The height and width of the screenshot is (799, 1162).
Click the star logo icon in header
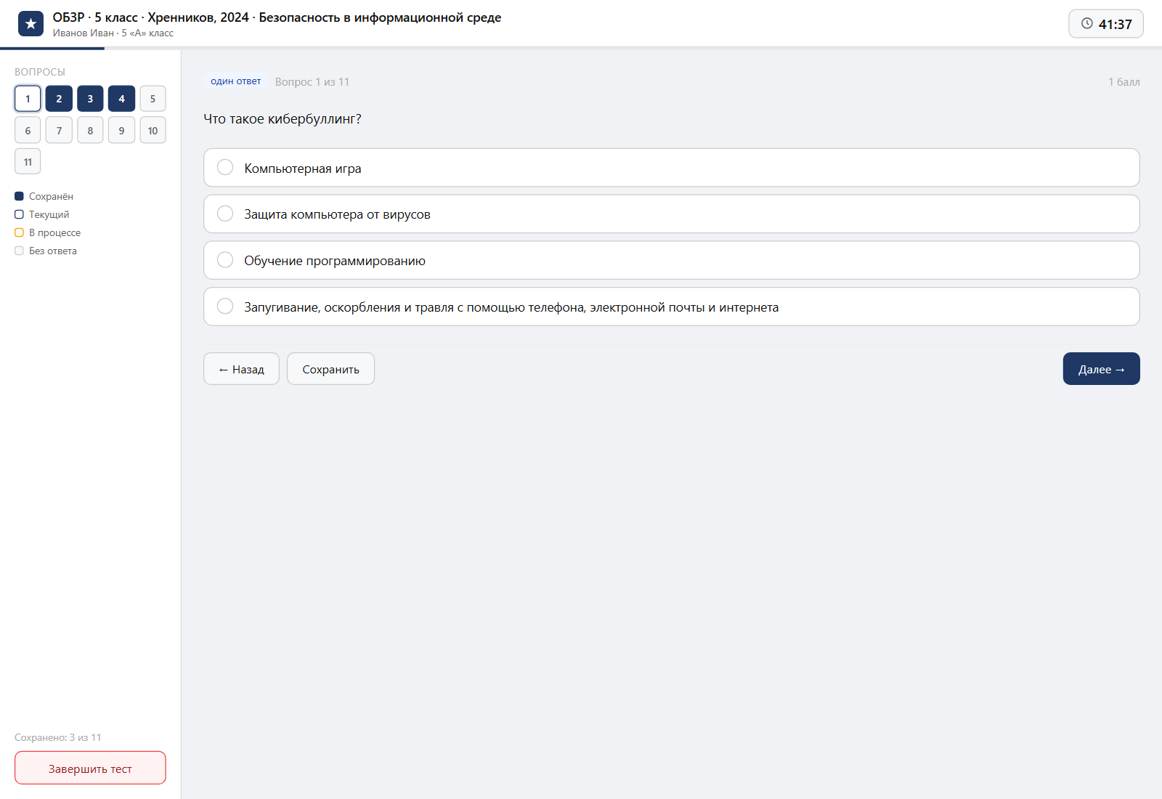31,24
